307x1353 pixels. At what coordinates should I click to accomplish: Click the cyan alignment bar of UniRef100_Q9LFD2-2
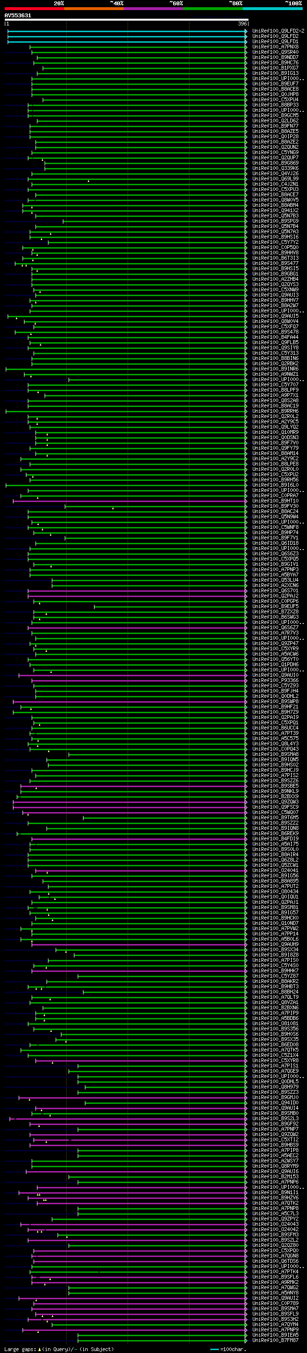(x=127, y=31)
